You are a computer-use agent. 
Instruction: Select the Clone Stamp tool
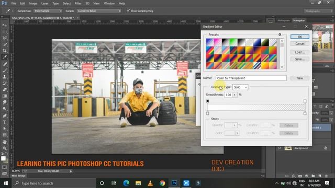(5, 77)
